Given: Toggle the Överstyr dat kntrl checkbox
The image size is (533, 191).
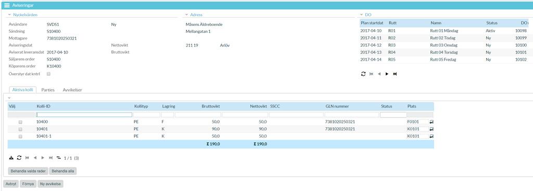Looking at the screenshot, I should [48, 74].
